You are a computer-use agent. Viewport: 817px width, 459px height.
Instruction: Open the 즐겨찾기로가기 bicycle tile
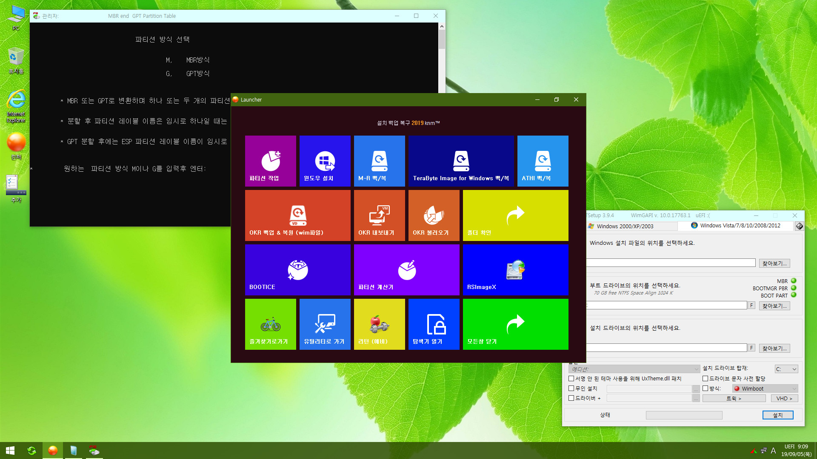[270, 324]
